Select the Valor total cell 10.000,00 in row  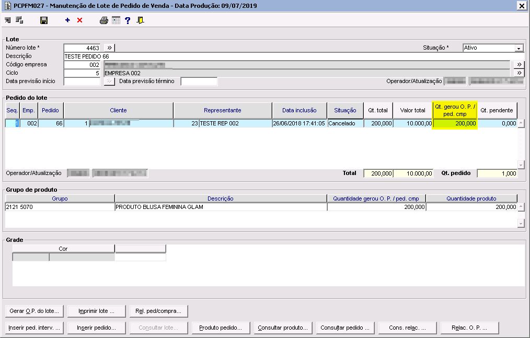413,123
